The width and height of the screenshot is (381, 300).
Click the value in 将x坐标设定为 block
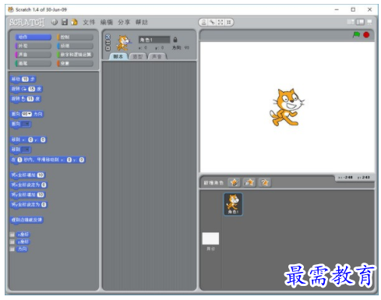(x=44, y=185)
